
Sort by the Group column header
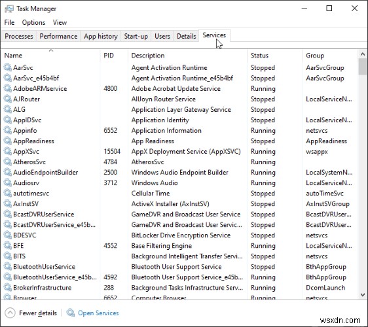(x=330, y=56)
